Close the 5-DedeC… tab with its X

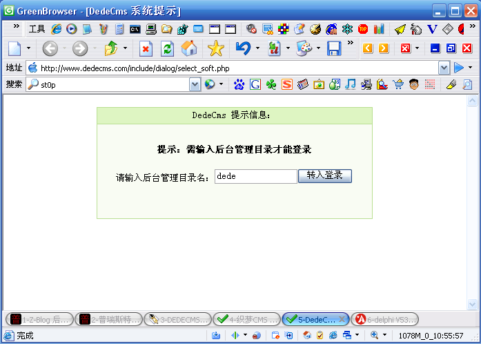(x=342, y=319)
